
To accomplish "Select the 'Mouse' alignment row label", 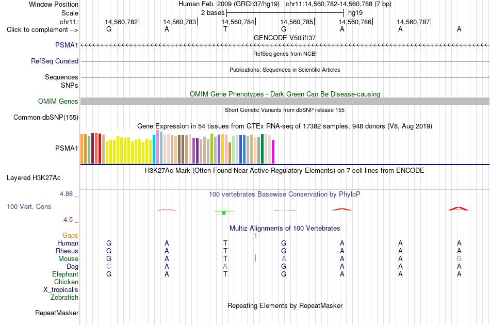I will 68,259.
